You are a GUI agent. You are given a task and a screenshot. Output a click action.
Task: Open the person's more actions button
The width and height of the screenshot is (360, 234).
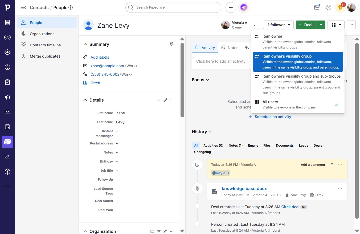coord(351,25)
